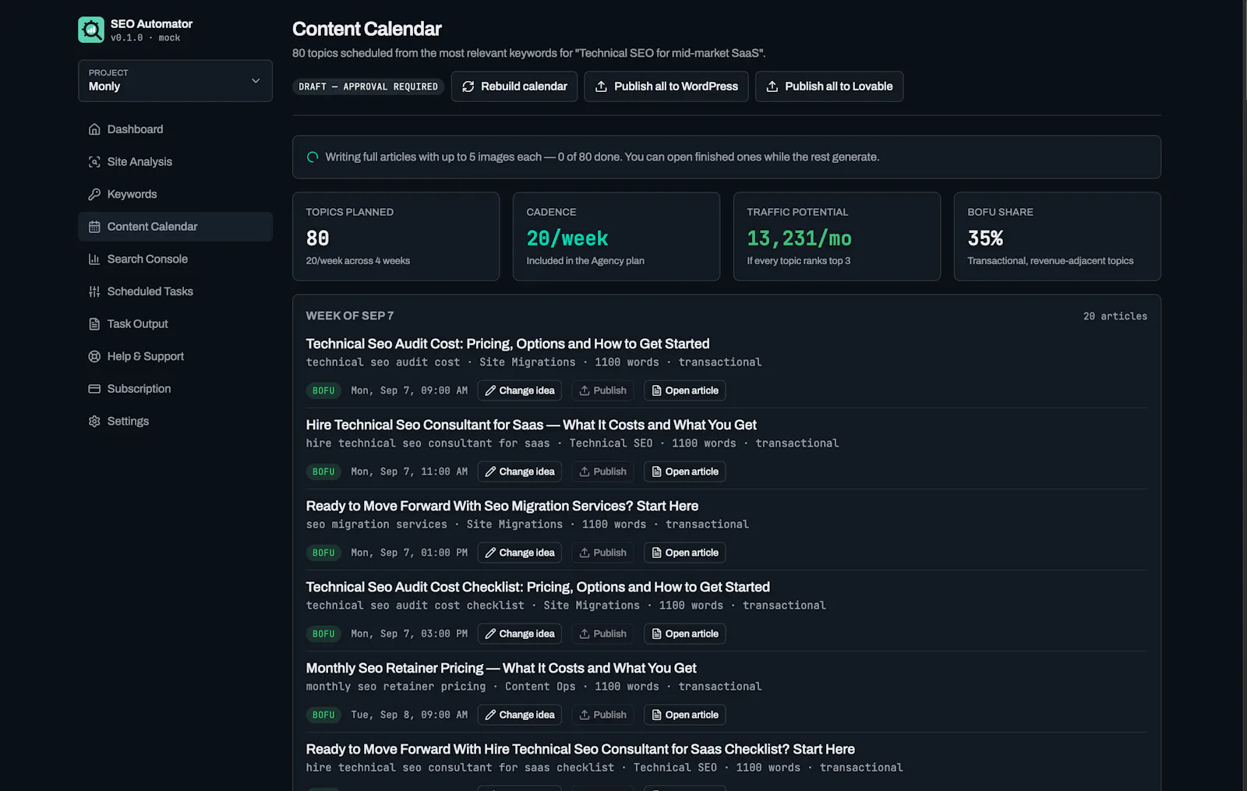Screen dimensions: 1247x791
Task: Click document icon on Monthly Seo Retainer Open article
Action: tap(657, 715)
